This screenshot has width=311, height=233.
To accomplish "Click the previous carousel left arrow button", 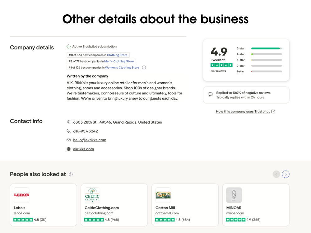I will click(276, 174).
